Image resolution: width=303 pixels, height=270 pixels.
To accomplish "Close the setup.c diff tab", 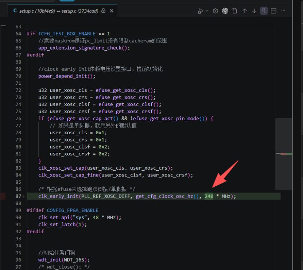I will coord(112,11).
